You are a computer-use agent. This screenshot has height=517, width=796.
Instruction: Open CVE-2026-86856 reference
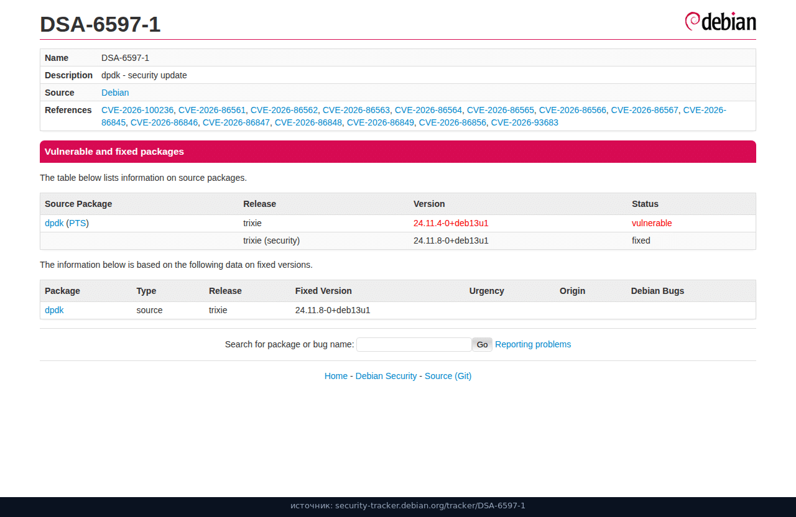coord(453,122)
